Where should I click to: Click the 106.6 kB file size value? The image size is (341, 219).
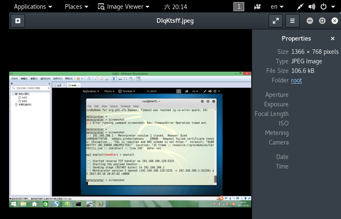pos(303,71)
